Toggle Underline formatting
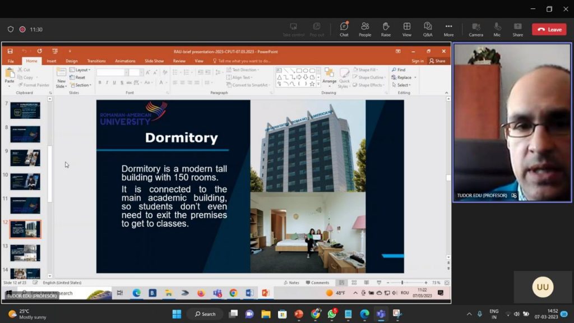 click(x=114, y=83)
